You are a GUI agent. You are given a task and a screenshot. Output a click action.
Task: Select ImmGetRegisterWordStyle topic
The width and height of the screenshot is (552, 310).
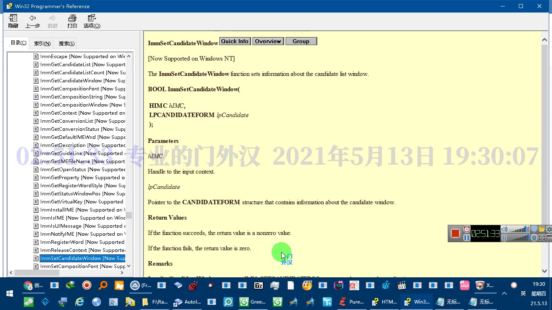(82, 186)
